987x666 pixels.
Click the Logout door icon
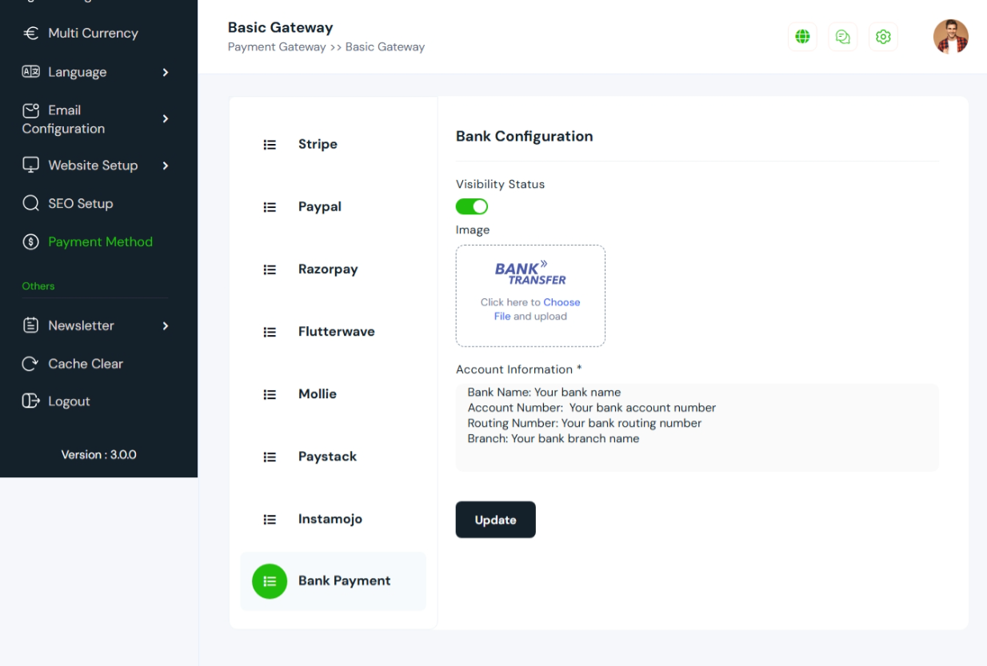(x=30, y=401)
